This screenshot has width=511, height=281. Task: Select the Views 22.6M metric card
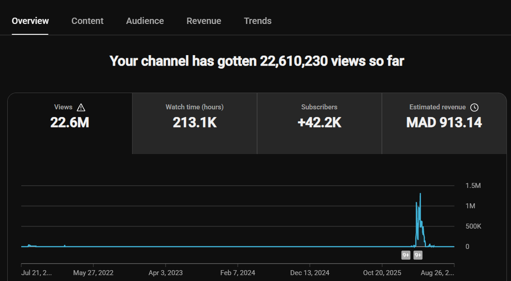coord(70,123)
